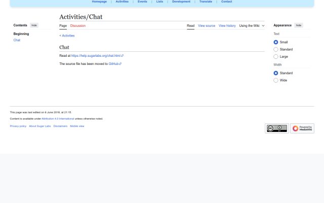Screen dimensions: 324x203
Task: Click the Creative Commons license badge
Action: coord(277,128)
